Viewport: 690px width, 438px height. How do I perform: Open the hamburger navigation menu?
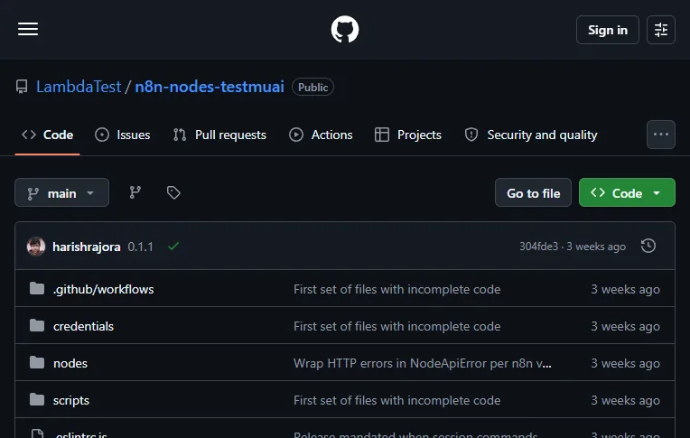point(28,30)
